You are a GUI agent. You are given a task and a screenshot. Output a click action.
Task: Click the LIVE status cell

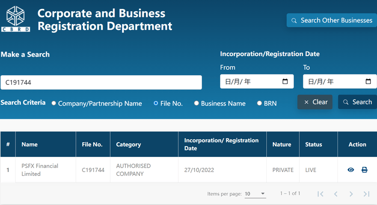(319, 170)
